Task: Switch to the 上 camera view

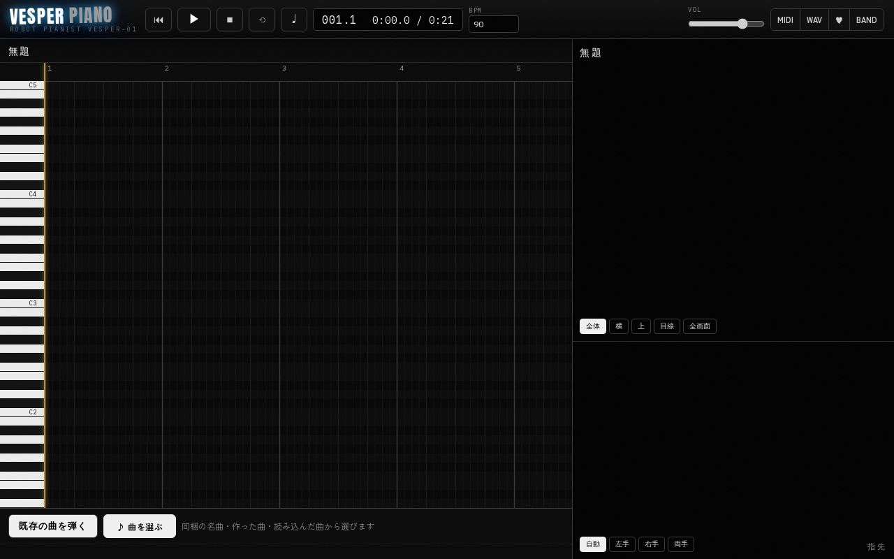Action: pyautogui.click(x=641, y=326)
